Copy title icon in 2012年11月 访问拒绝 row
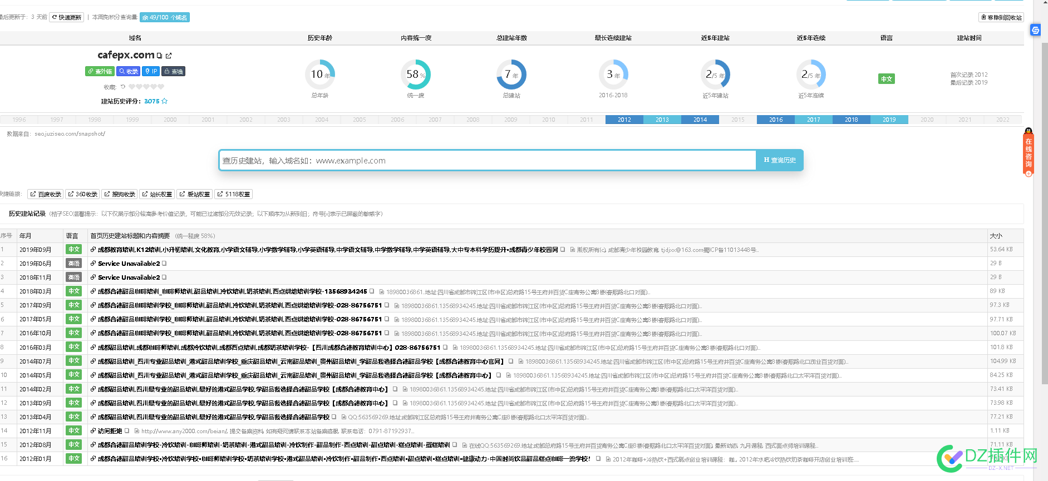The width and height of the screenshot is (1048, 481). 127,431
